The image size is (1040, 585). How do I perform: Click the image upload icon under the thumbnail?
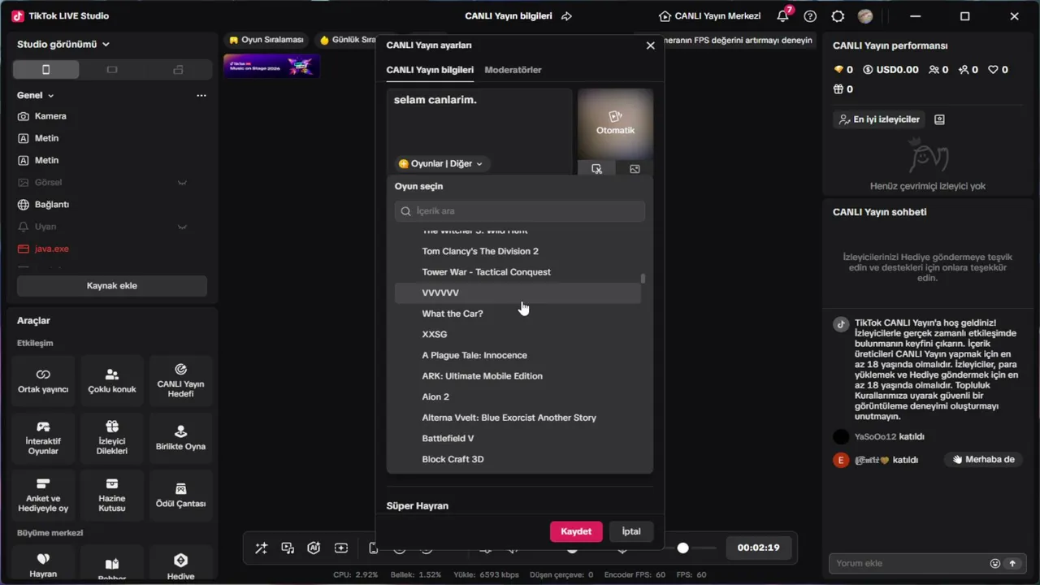tap(635, 169)
